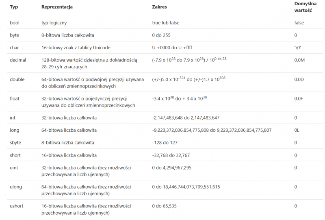Click the "sbyte" type name
325x220 pixels.
tap(15, 143)
